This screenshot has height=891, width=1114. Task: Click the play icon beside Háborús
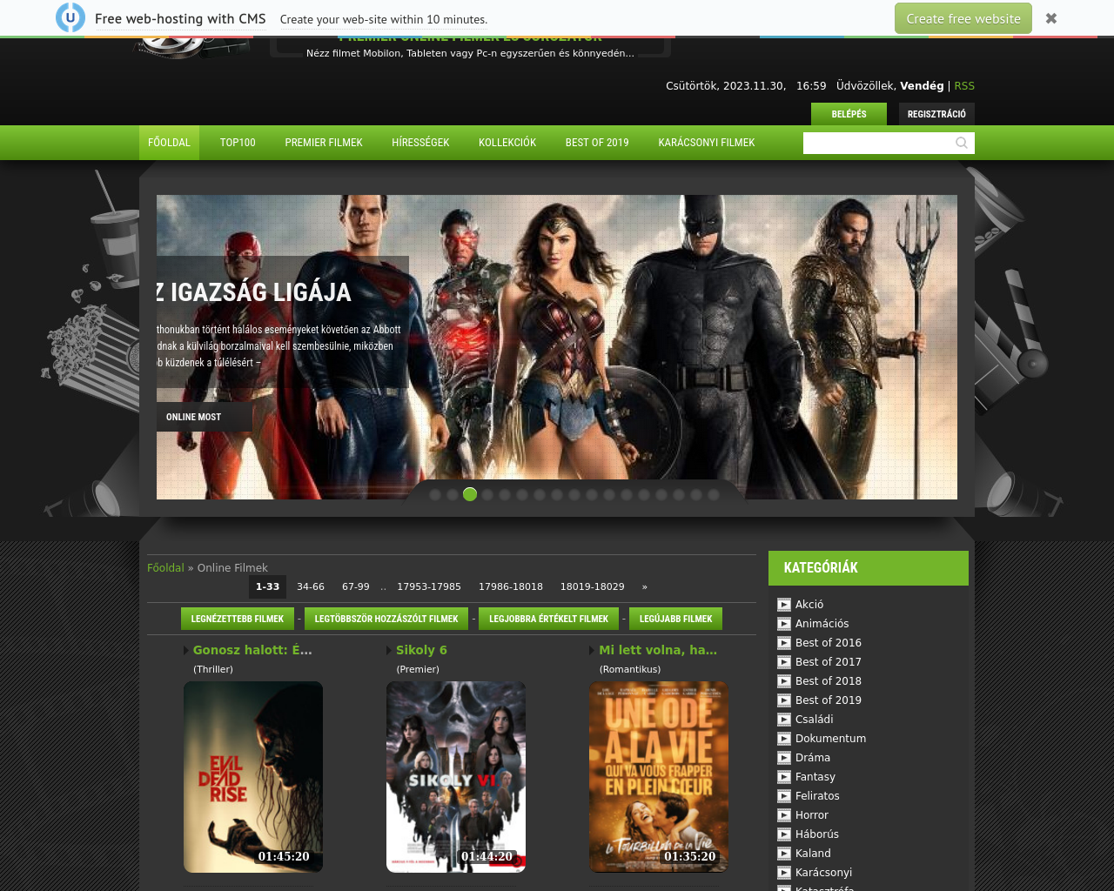click(x=784, y=834)
